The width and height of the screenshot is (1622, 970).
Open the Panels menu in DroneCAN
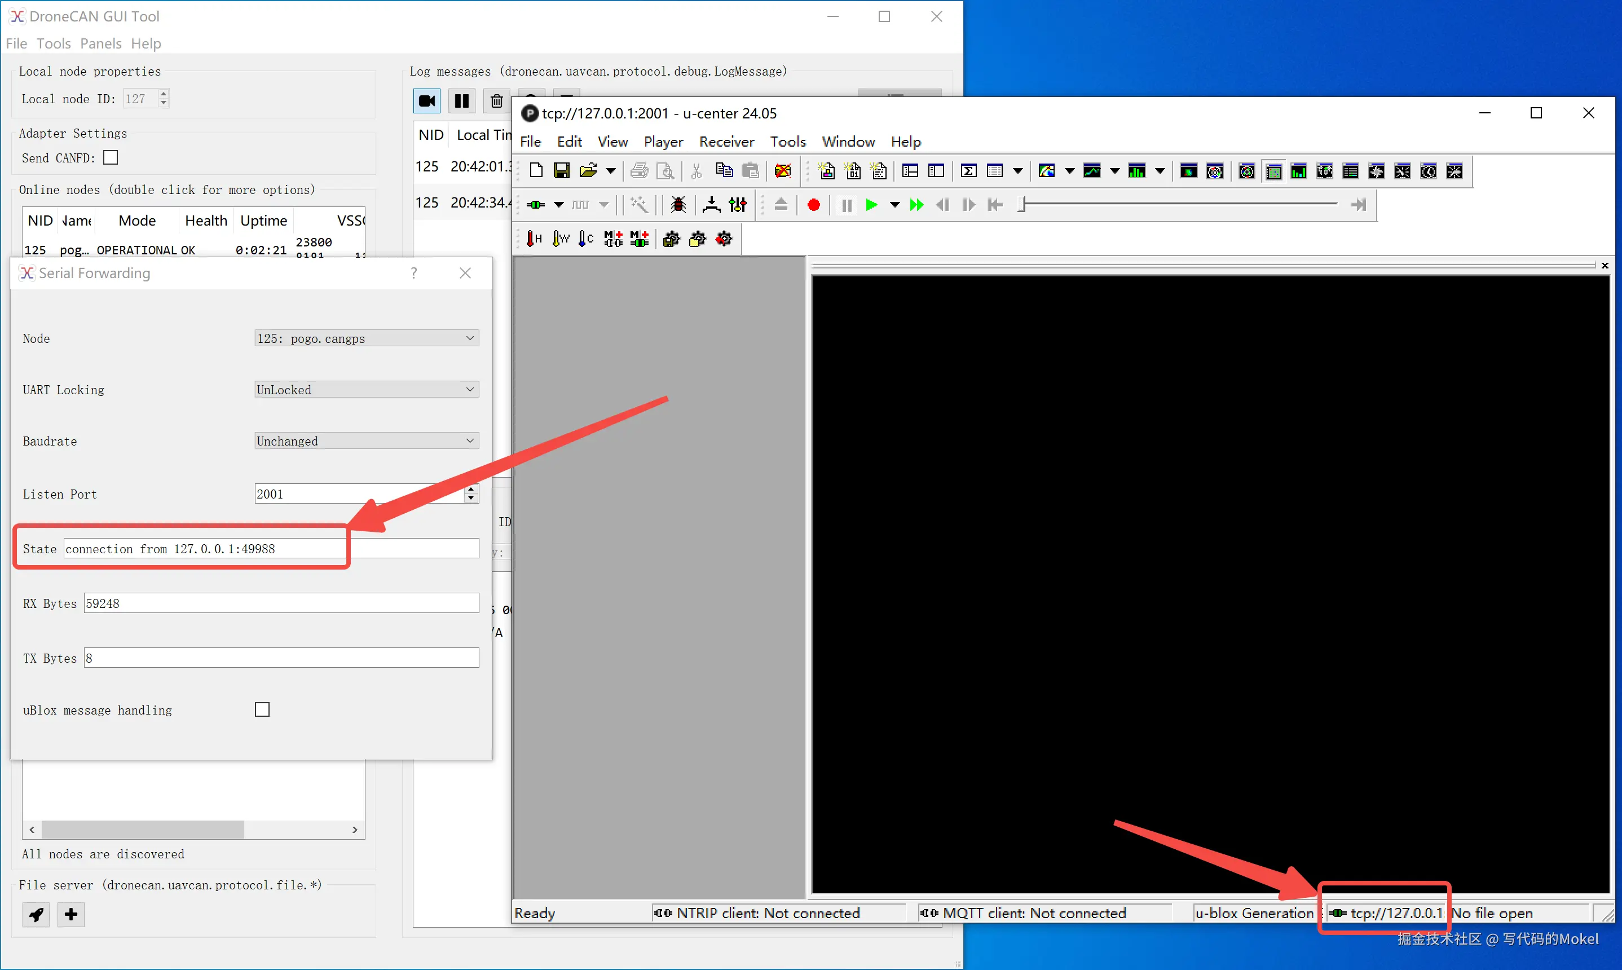100,44
